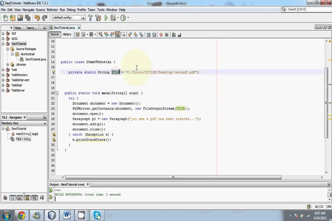Image resolution: width=332 pixels, height=221 pixels.
Task: Click the Debug Project icon
Action: click(x=113, y=18)
